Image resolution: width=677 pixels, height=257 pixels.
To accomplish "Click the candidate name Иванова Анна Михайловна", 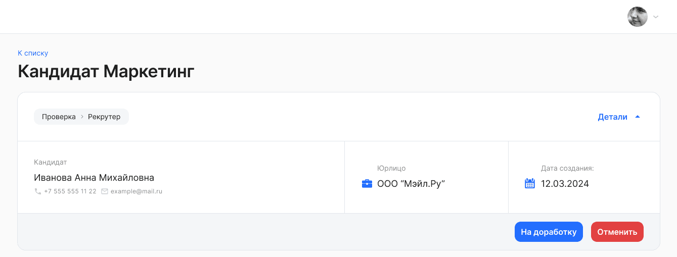I will point(94,178).
